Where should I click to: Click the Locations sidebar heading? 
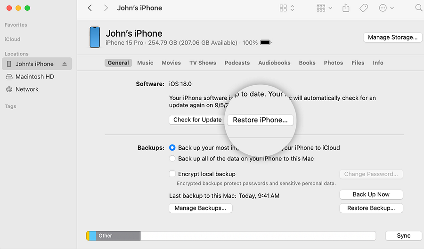tap(16, 54)
